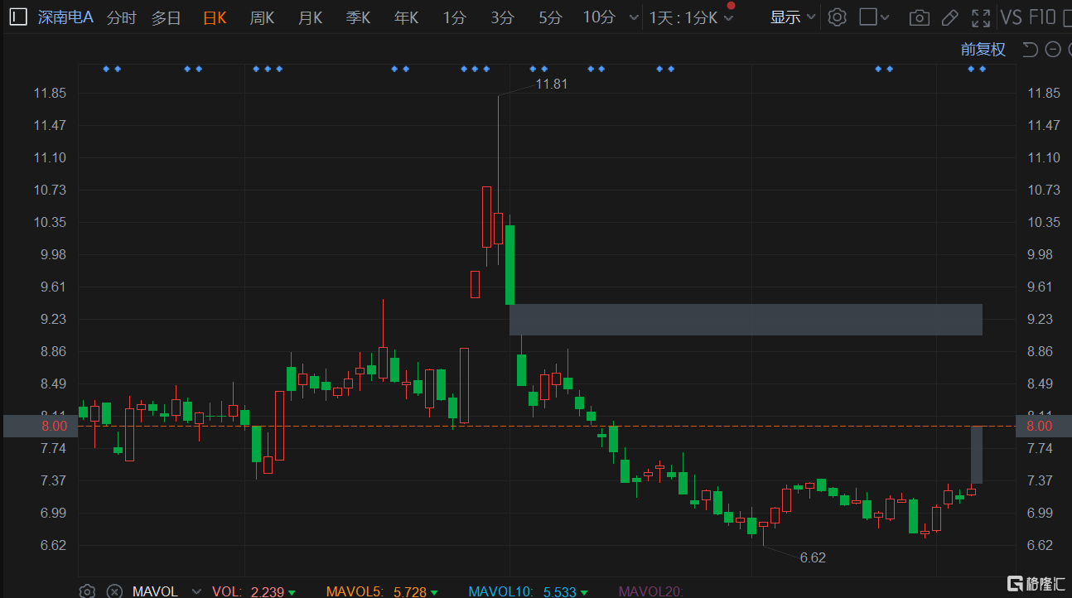Select the 日K daily candlestick tab
This screenshot has height=598, width=1072.
215,17
